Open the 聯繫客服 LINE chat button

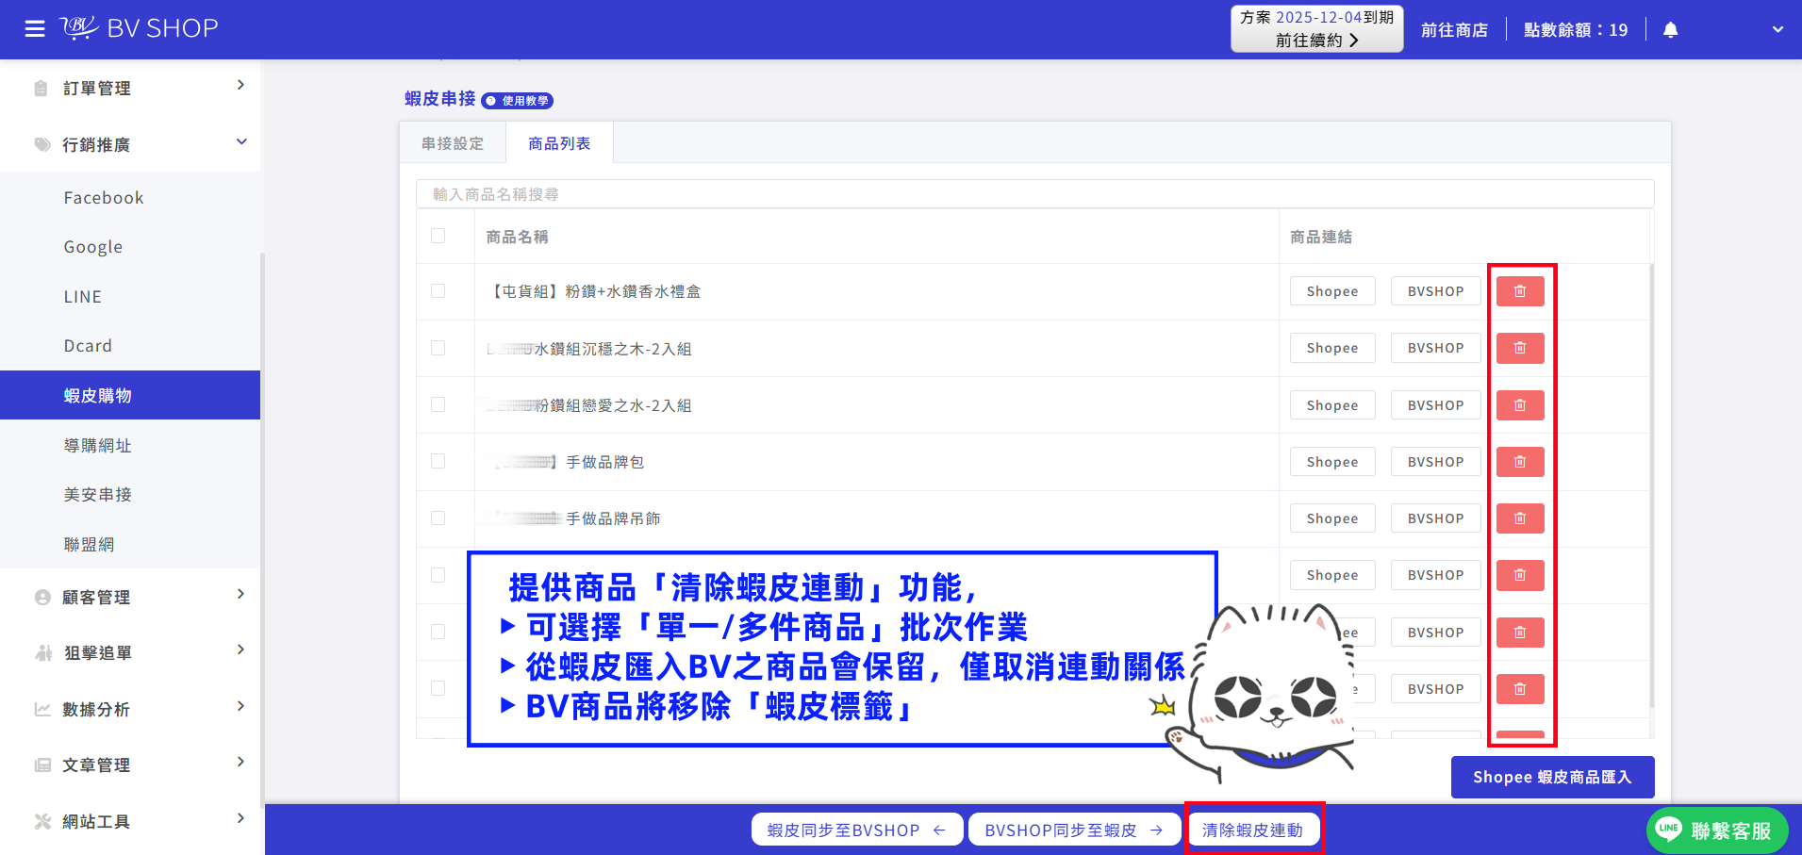pos(1717,830)
